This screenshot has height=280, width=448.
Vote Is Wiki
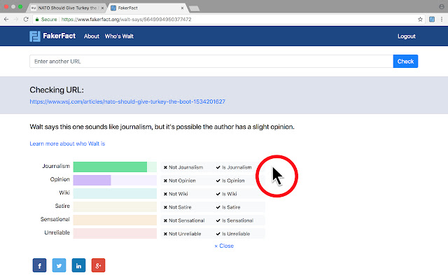(x=227, y=194)
